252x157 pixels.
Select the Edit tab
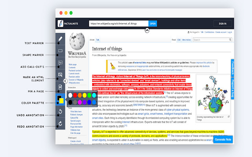pos(179,40)
